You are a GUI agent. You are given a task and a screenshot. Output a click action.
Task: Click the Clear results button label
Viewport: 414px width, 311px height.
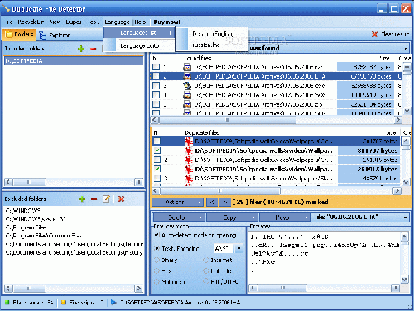(x=395, y=34)
